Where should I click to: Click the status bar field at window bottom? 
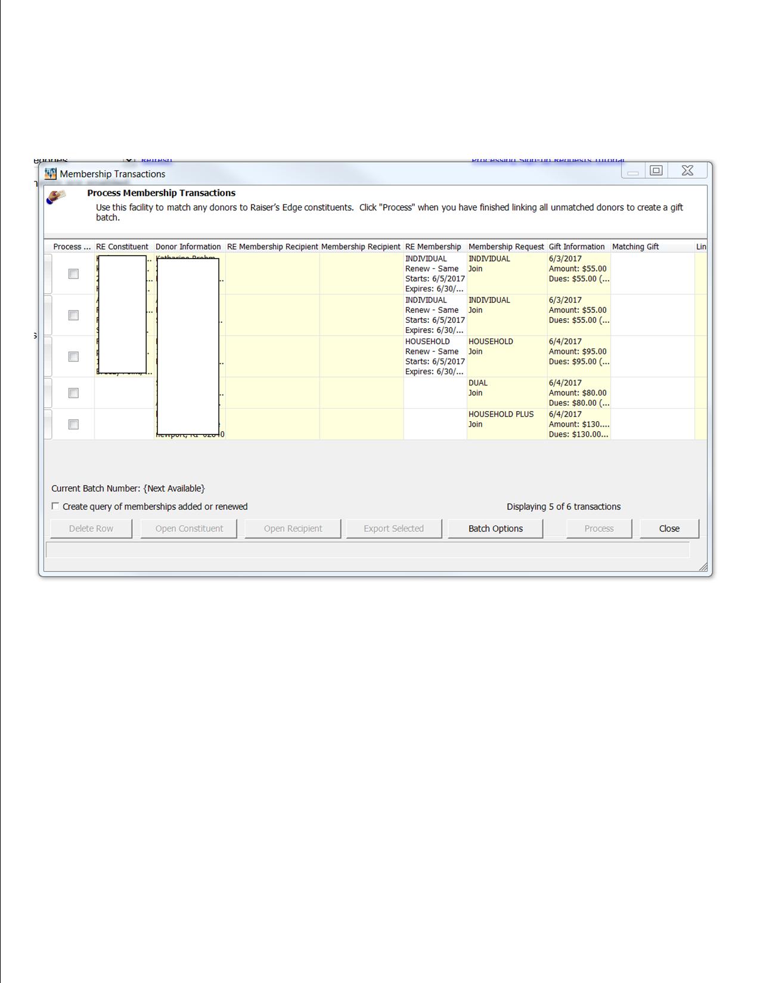pyautogui.click(x=368, y=549)
